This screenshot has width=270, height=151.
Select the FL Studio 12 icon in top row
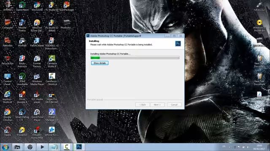[52, 6]
